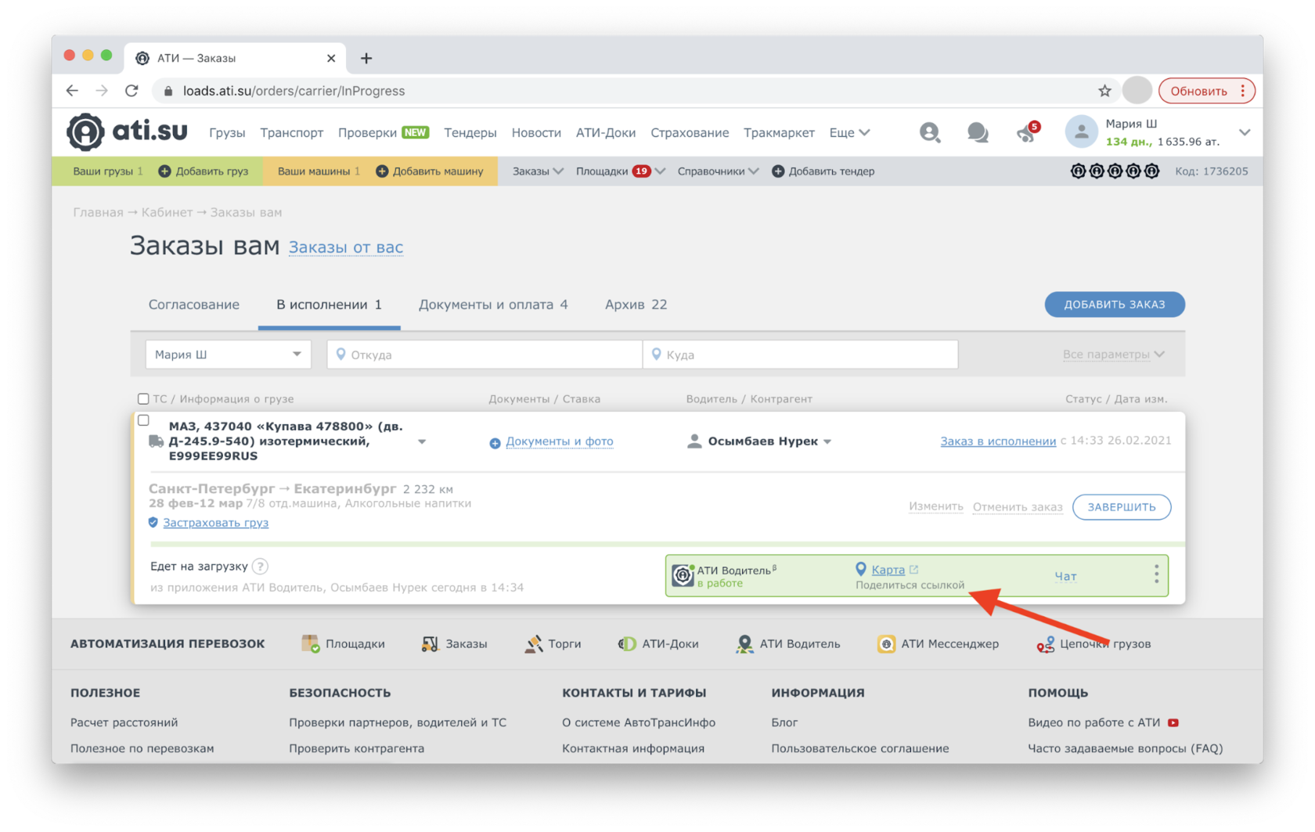Open the user search icon in header
1315x832 pixels.
[x=929, y=132]
